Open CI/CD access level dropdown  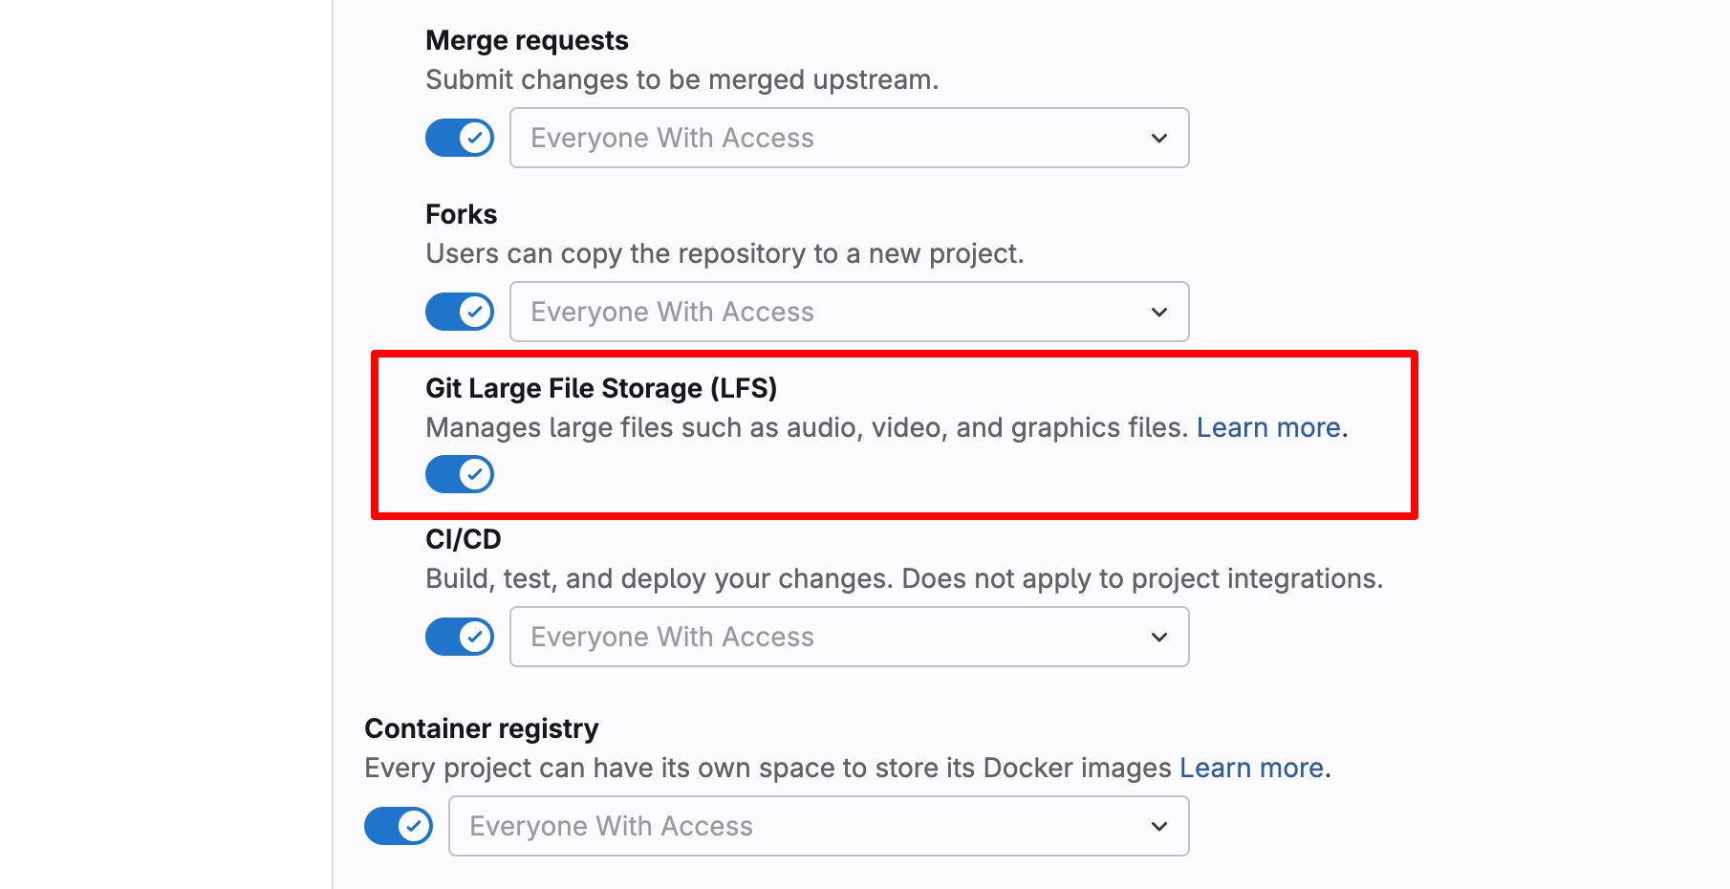[x=849, y=637]
